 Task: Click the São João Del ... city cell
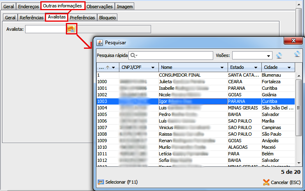tap(278, 108)
